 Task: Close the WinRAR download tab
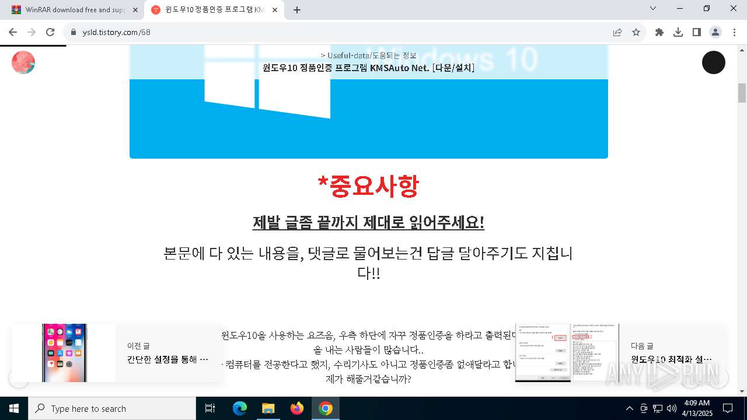135,9
